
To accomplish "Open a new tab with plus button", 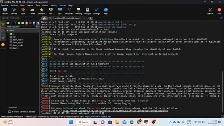I will [91, 18].
